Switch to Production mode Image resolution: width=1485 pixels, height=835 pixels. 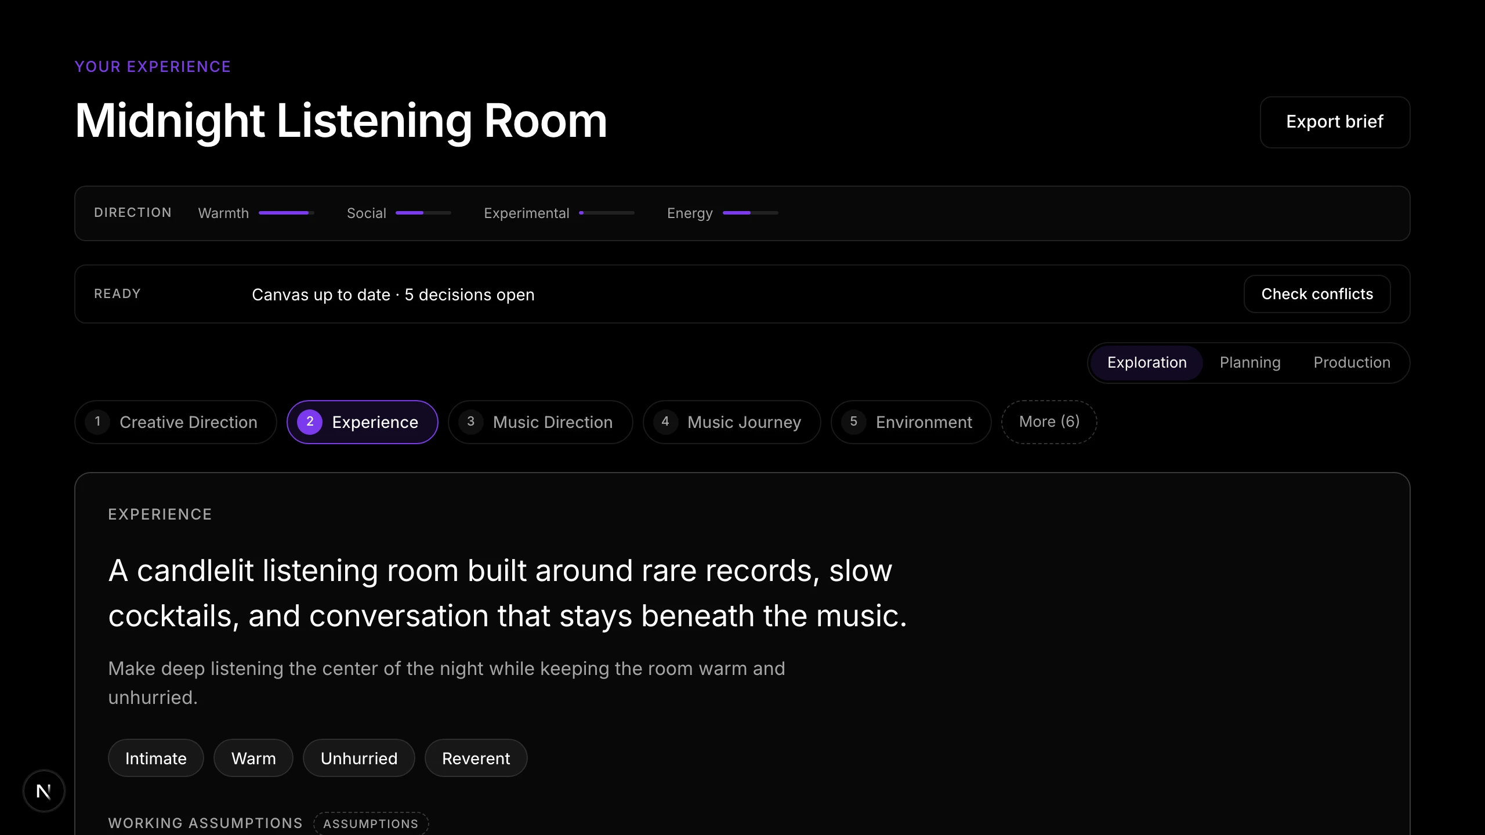point(1352,362)
